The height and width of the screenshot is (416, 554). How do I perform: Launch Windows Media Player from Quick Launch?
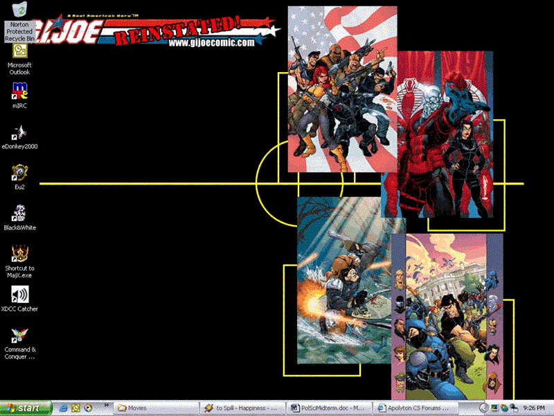88,408
